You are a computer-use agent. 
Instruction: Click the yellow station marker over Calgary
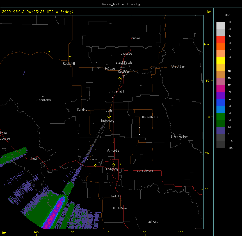(x=114, y=165)
